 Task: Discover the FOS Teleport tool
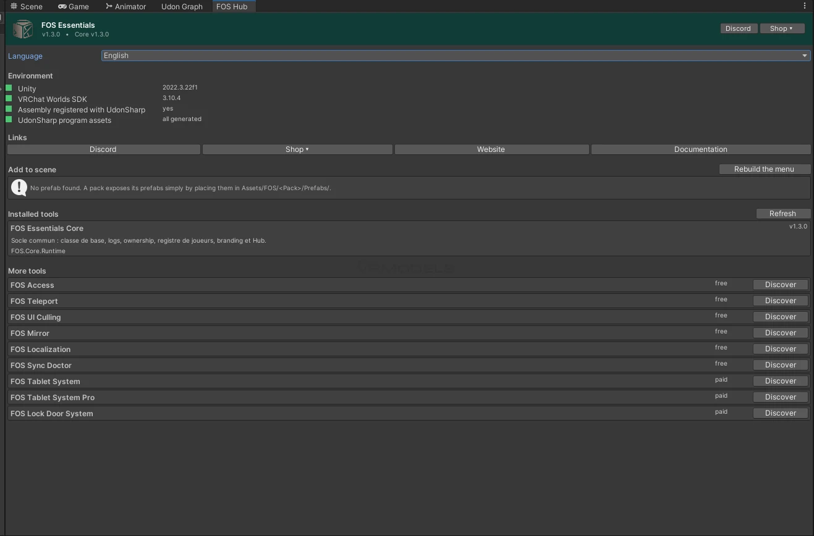[x=781, y=301]
